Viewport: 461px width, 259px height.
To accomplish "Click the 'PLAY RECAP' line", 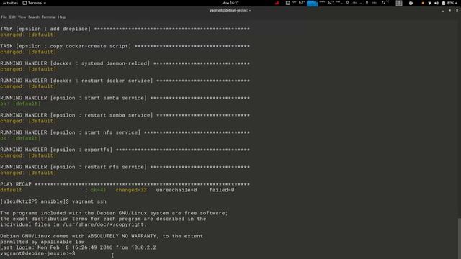I will [125, 184].
